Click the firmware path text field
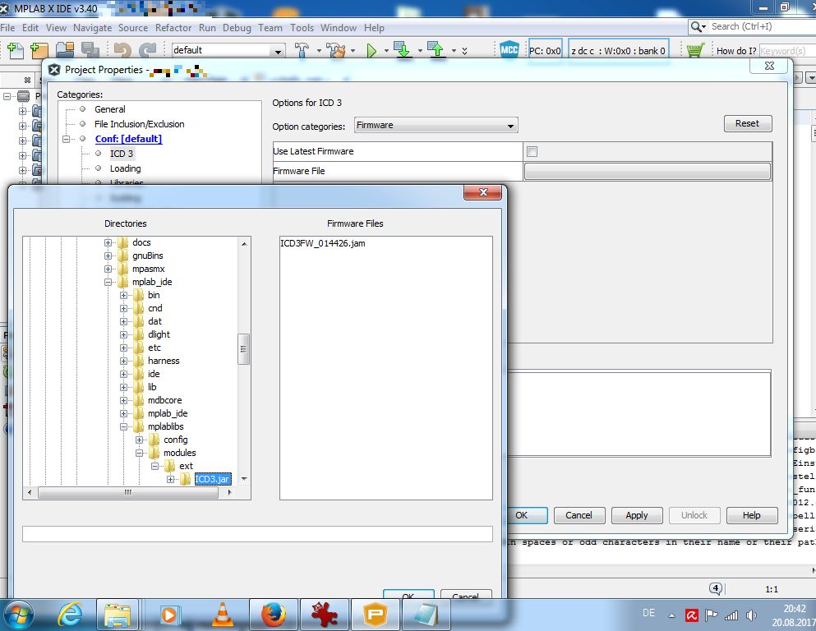This screenshot has height=631, width=816. coord(257,534)
